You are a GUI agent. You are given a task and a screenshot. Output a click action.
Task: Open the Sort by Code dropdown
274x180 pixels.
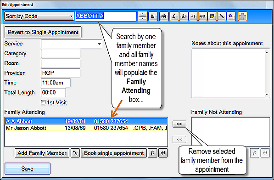coord(39,16)
